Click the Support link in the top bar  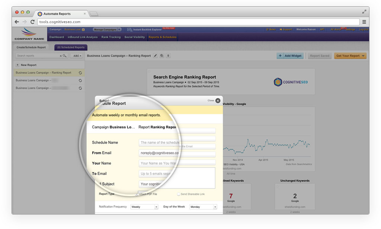tap(286, 29)
